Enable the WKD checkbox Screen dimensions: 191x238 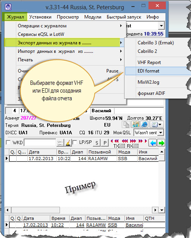pyautogui.click(x=8, y=142)
